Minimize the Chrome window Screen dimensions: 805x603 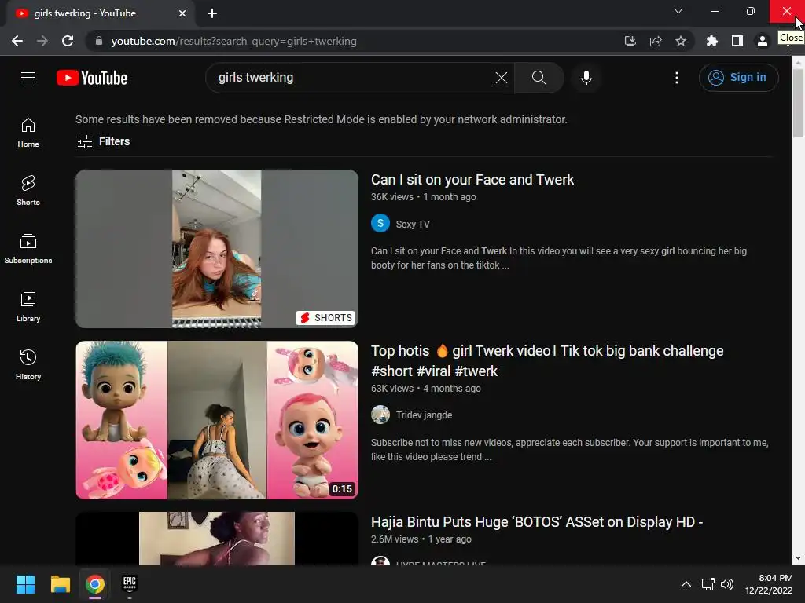click(714, 11)
